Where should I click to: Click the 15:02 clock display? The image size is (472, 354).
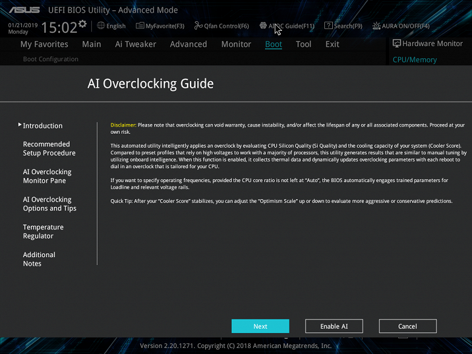pyautogui.click(x=59, y=27)
